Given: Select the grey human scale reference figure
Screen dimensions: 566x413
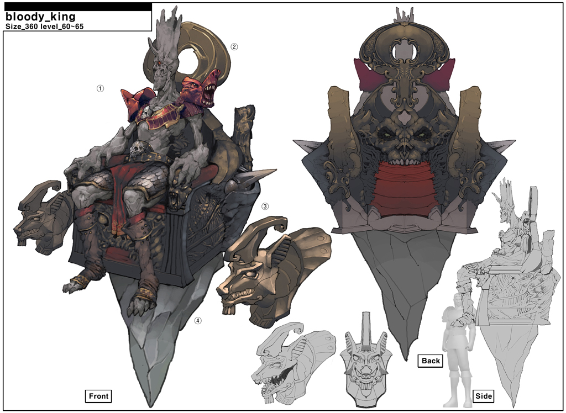Looking at the screenshot, I should [457, 348].
